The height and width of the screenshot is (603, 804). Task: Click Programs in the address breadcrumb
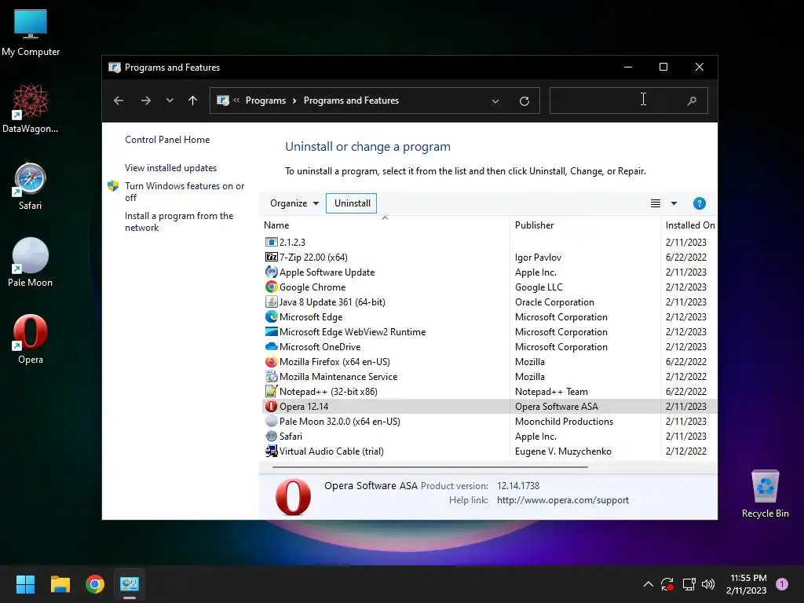coord(265,100)
